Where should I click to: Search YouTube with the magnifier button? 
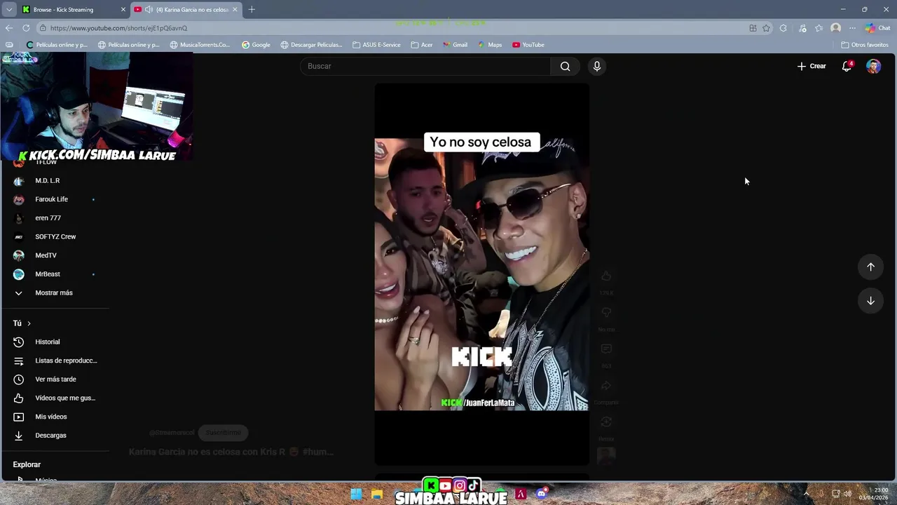coord(565,66)
